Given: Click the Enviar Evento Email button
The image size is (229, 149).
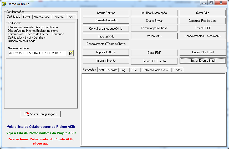Looking at the screenshot, I should [203, 61].
